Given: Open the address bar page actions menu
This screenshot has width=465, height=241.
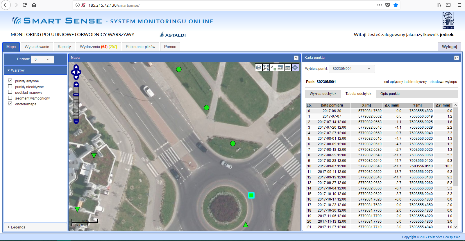Looking at the screenshot, I should [x=380, y=5].
